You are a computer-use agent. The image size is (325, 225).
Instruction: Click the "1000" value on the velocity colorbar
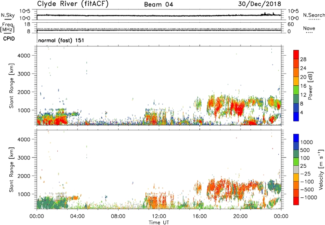[x=307, y=142]
